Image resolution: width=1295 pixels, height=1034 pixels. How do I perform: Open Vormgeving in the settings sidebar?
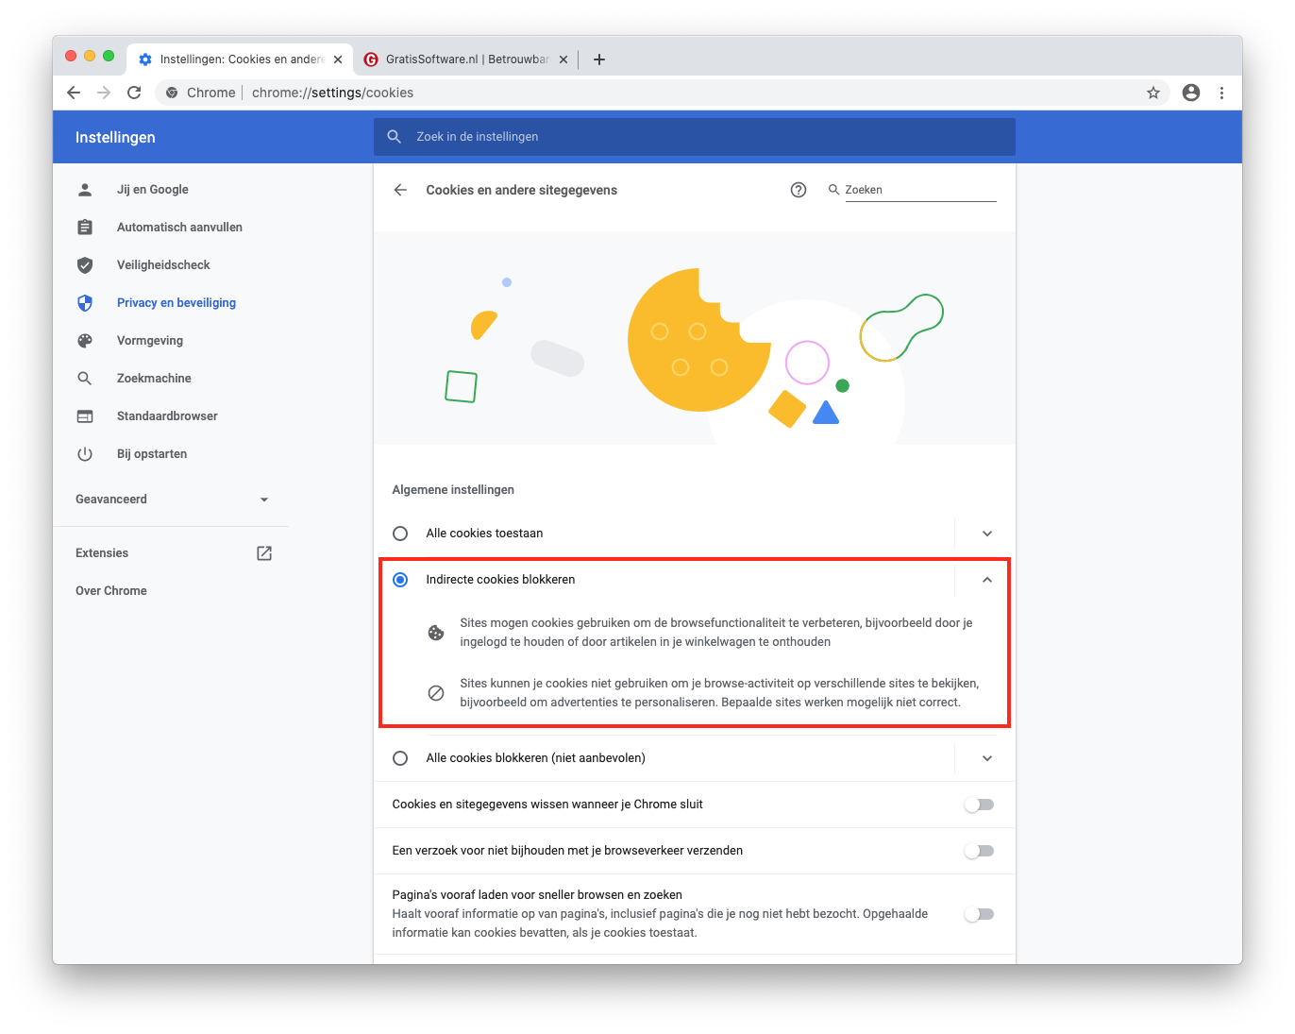(x=150, y=341)
